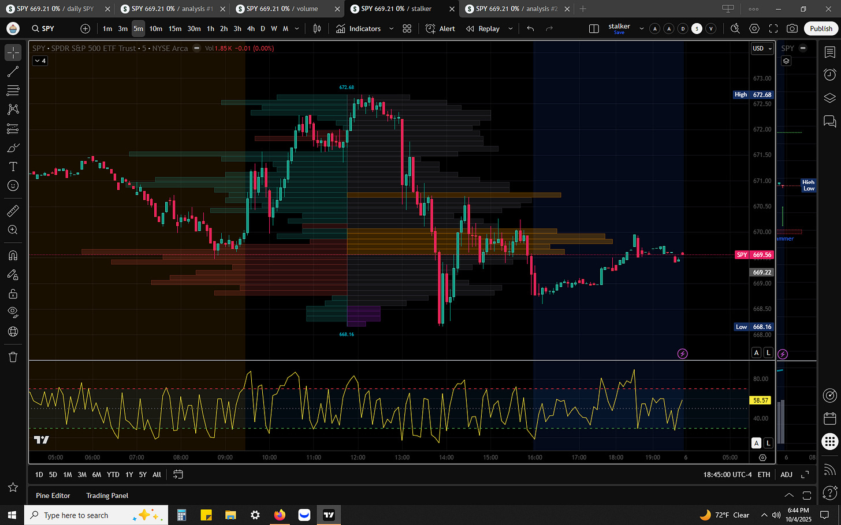Toggle log scale L on RSI pane

(x=768, y=443)
